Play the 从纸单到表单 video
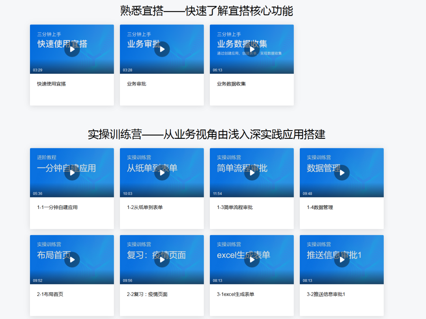Screen dimensions: 426x319 coord(162,173)
